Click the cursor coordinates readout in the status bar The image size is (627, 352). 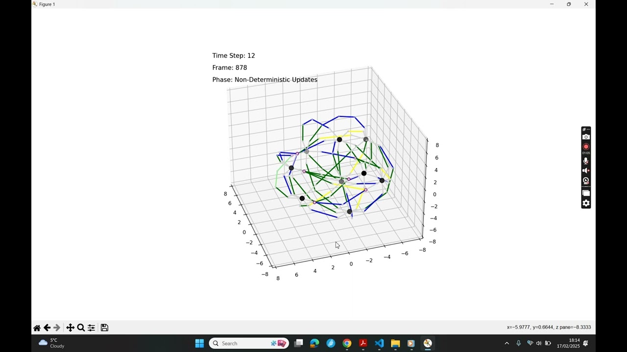(549, 328)
